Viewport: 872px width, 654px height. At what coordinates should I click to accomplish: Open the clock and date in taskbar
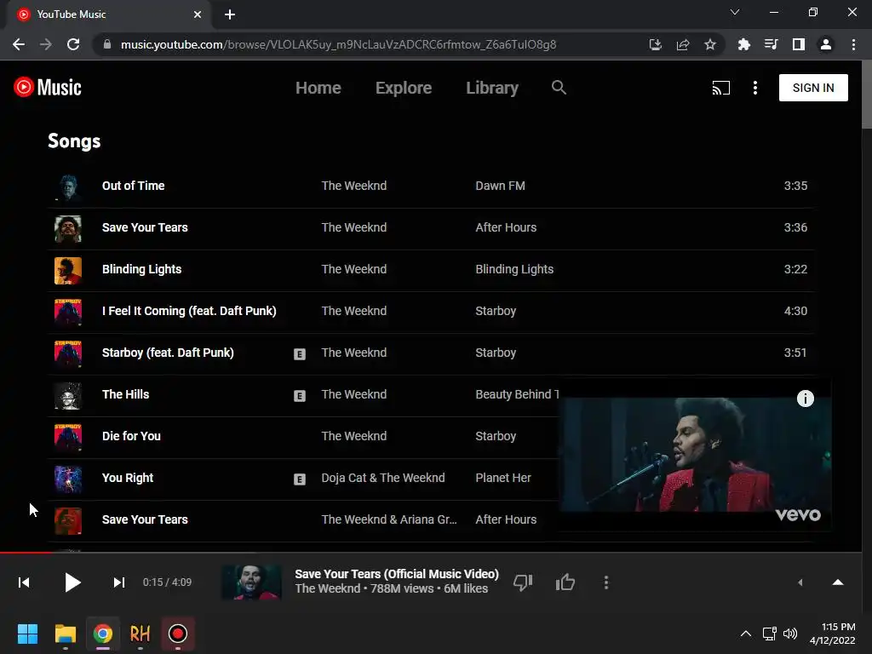click(x=833, y=634)
